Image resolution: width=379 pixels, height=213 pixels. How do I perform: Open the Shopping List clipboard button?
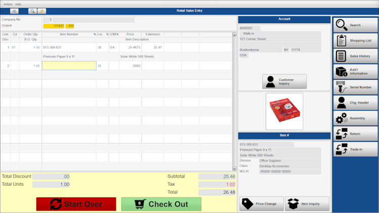click(x=355, y=40)
